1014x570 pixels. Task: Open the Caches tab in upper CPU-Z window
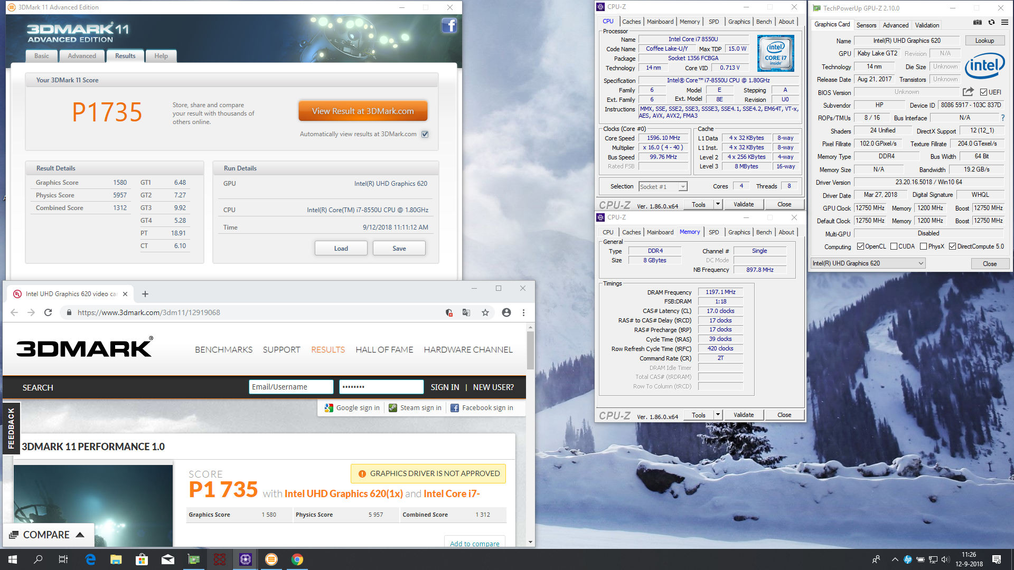(631, 22)
